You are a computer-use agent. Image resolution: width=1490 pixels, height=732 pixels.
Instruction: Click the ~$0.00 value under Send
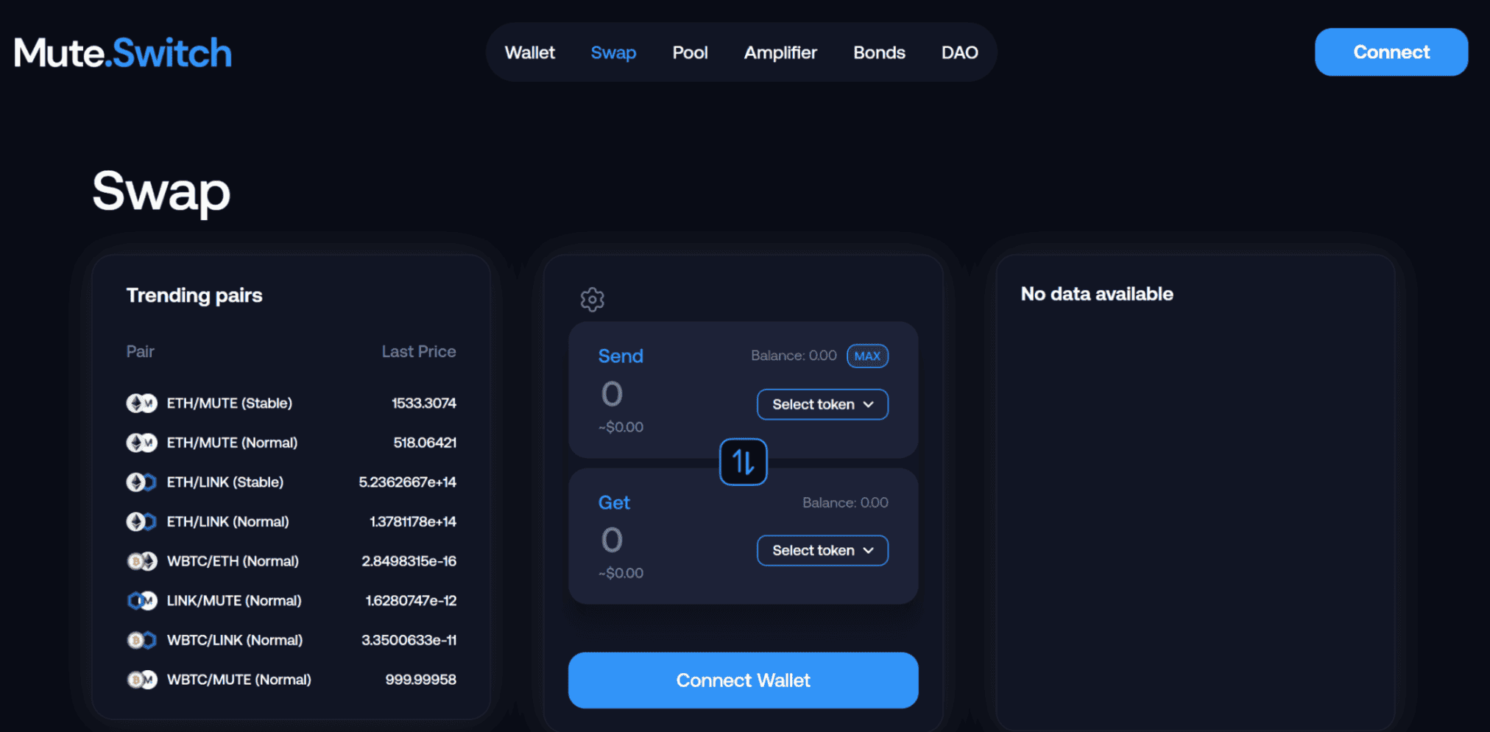coord(621,427)
